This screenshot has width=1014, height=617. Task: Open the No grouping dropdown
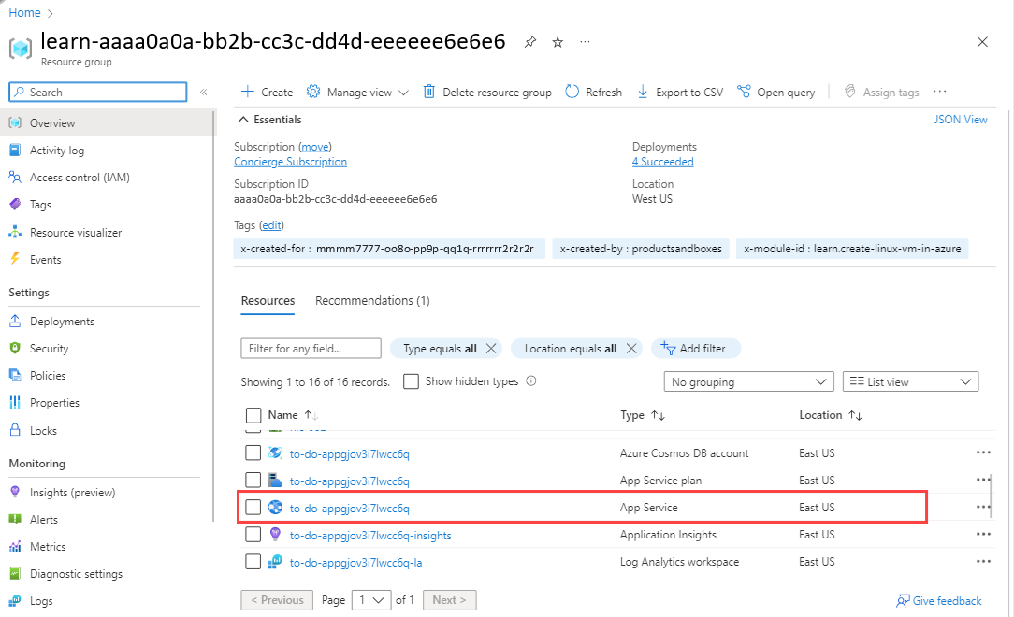(748, 381)
